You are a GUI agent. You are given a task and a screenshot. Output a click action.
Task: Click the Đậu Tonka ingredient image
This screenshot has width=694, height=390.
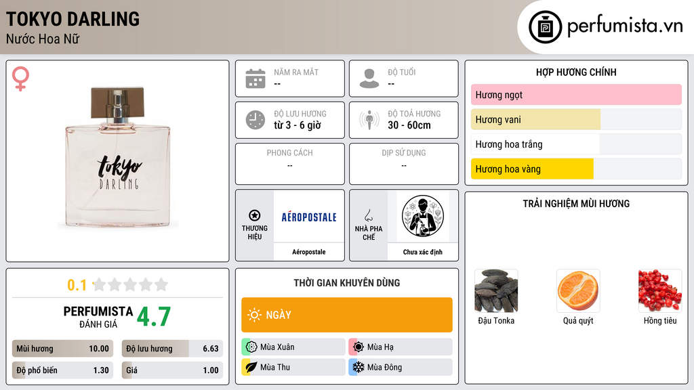pyautogui.click(x=496, y=291)
